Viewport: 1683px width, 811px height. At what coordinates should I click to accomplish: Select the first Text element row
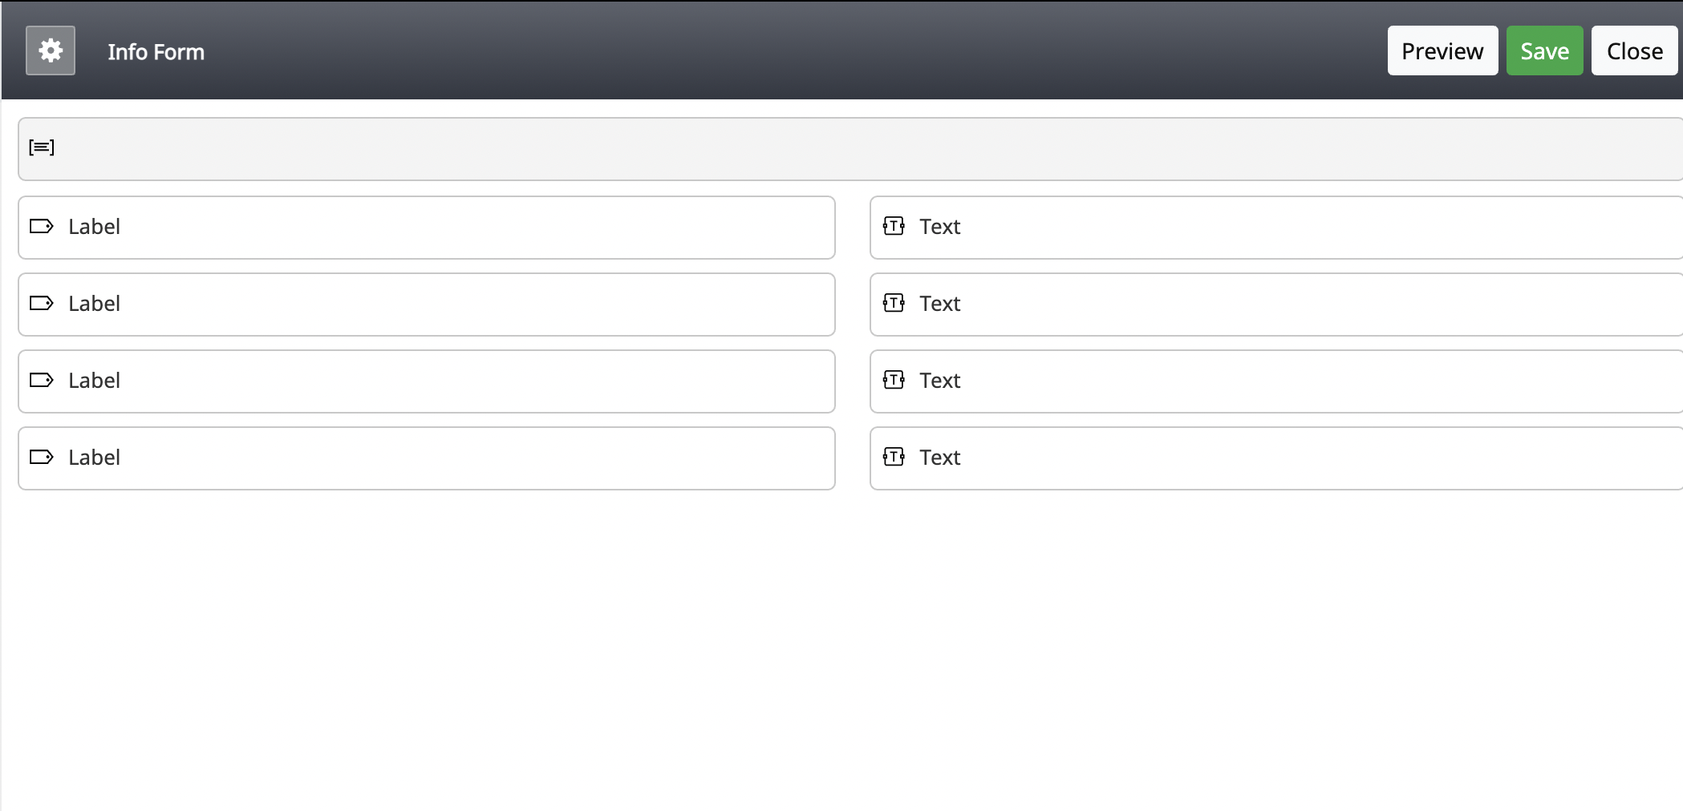point(1276,228)
